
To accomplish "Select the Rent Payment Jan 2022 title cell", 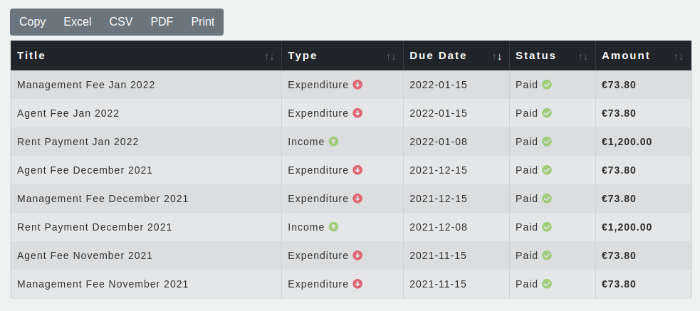I will 78,142.
